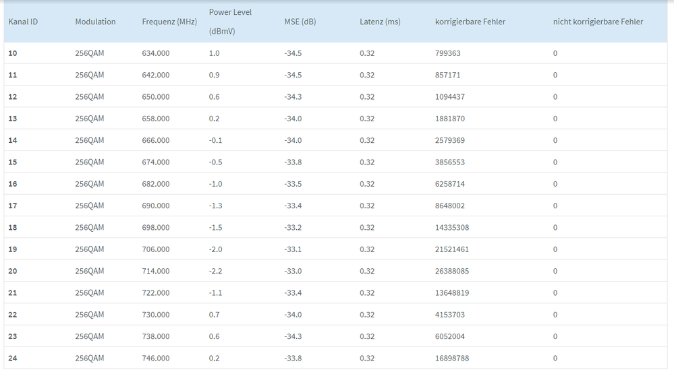Screen dimensions: 674x372
Task: Click the correctable errors value 1094437
Action: pos(450,97)
